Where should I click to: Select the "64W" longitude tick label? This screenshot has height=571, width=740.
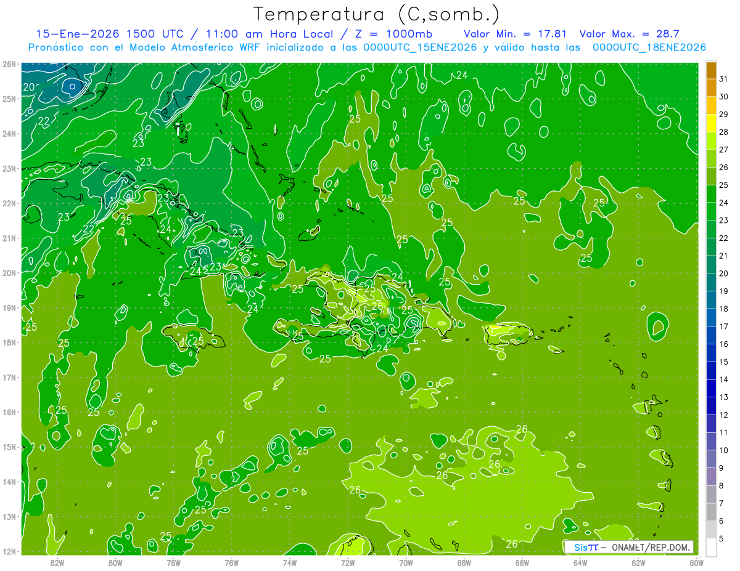coord(580,562)
